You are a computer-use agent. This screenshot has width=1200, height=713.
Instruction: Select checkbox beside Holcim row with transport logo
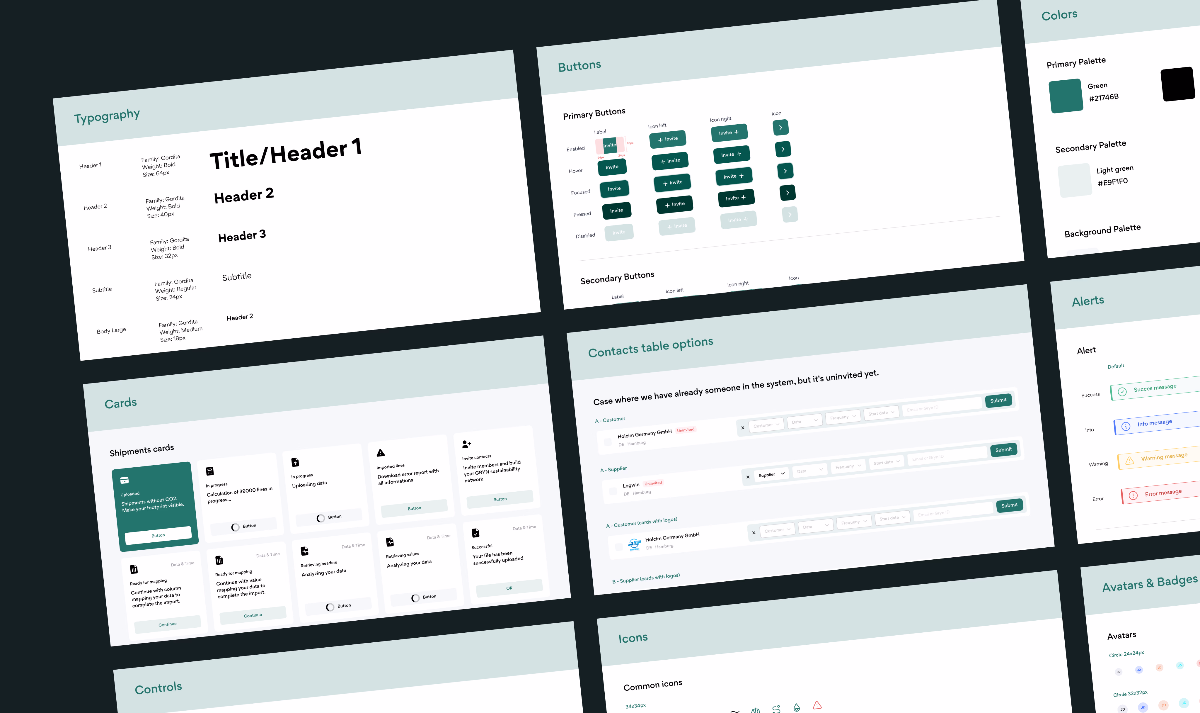click(619, 546)
